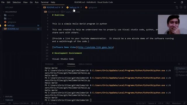Expand the venv folder
The height and width of the screenshot is (105, 187).
(10, 19)
